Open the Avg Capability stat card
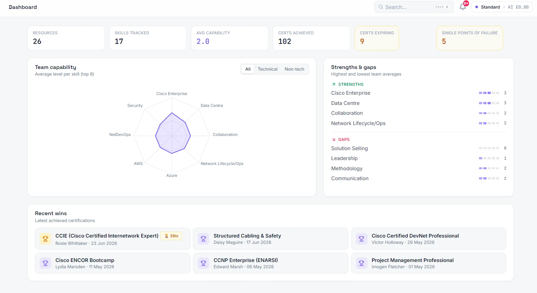 point(230,38)
